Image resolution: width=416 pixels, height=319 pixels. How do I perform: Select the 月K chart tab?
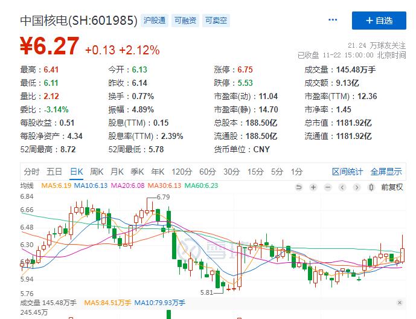point(117,172)
